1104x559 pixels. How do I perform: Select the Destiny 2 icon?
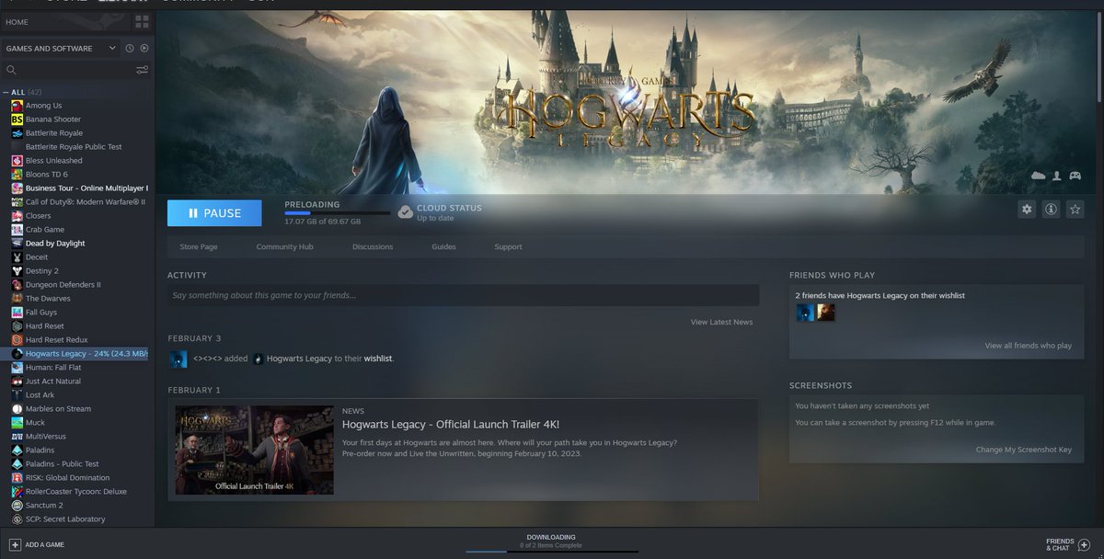(17, 271)
